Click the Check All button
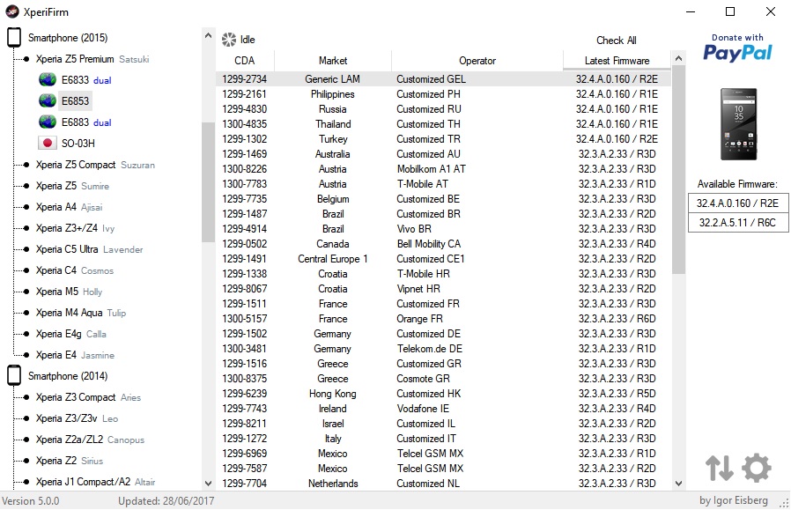The width and height of the screenshot is (791, 510). click(x=617, y=41)
